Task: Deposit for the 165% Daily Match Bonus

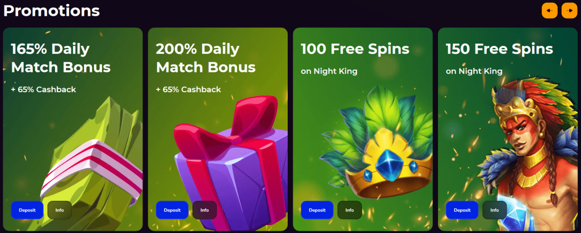Action: tap(27, 210)
